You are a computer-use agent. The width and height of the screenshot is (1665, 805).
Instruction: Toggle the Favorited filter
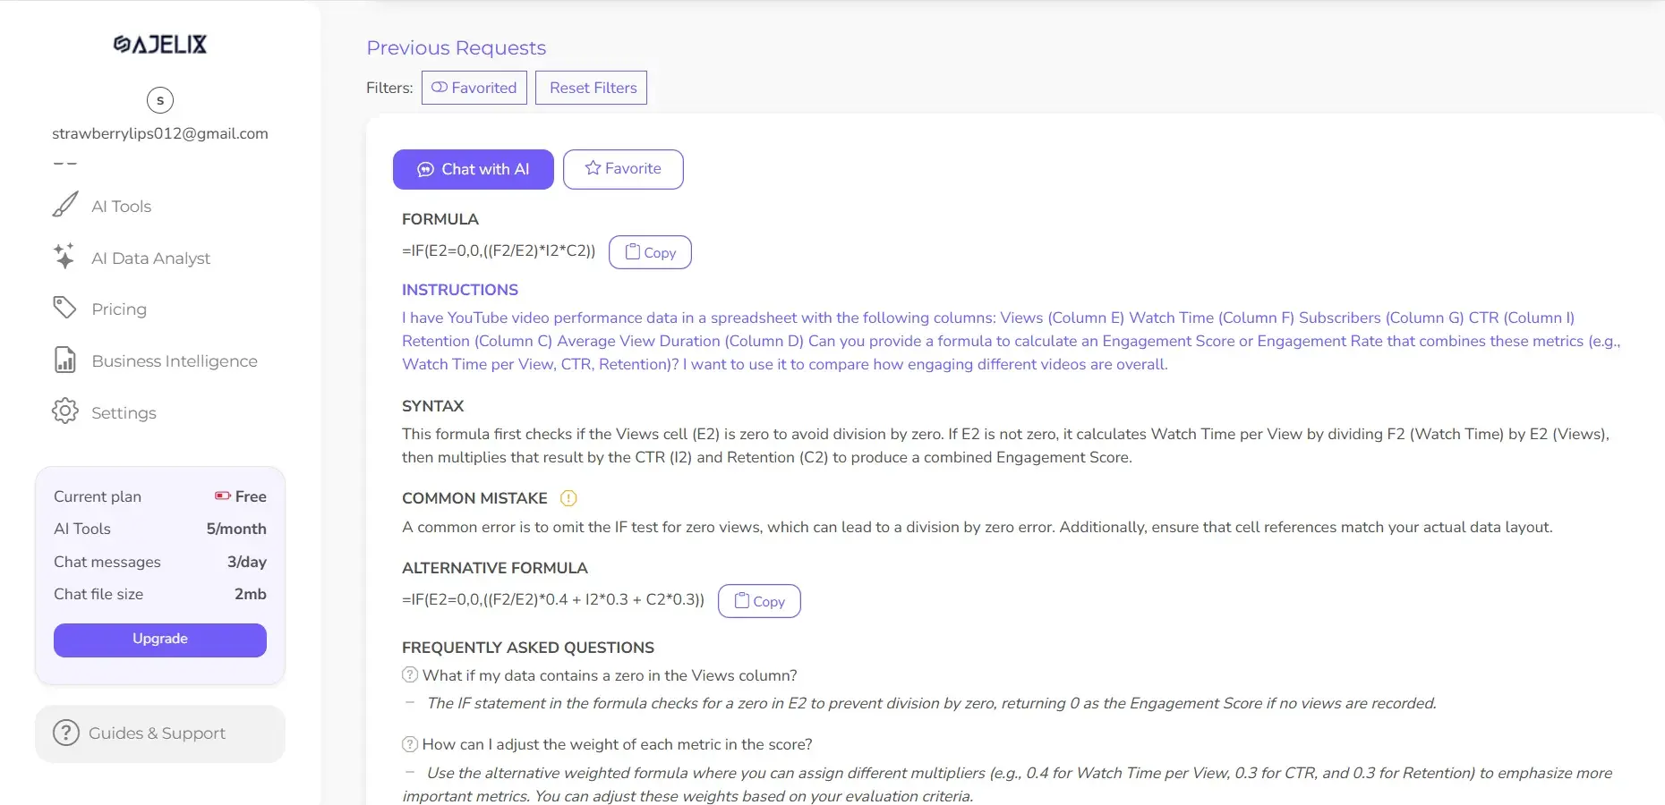pyautogui.click(x=474, y=87)
